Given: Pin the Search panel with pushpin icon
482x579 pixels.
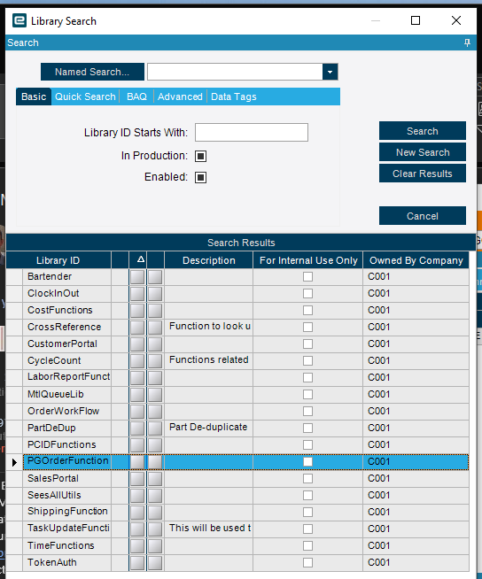Looking at the screenshot, I should [x=467, y=42].
